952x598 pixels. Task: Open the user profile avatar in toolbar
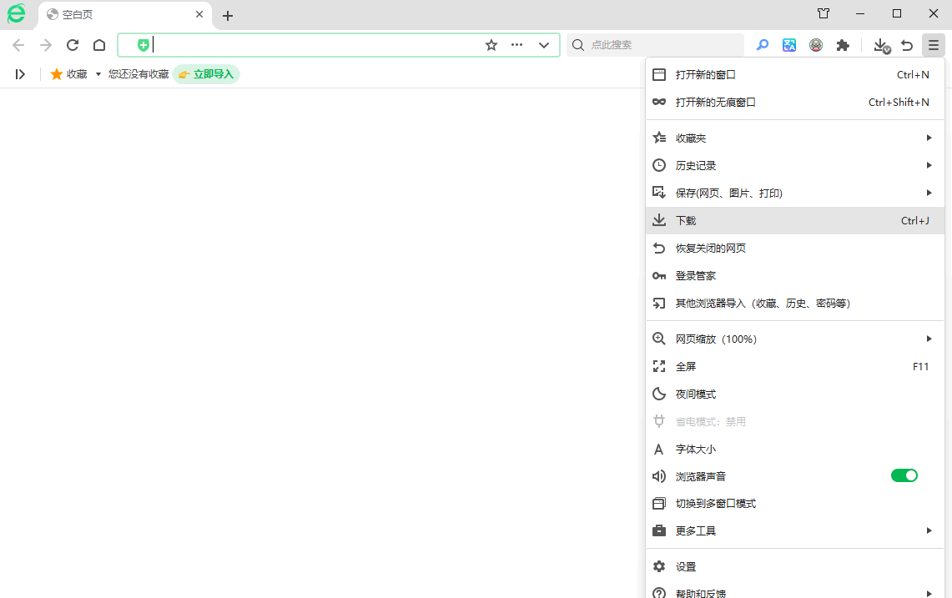coord(816,45)
